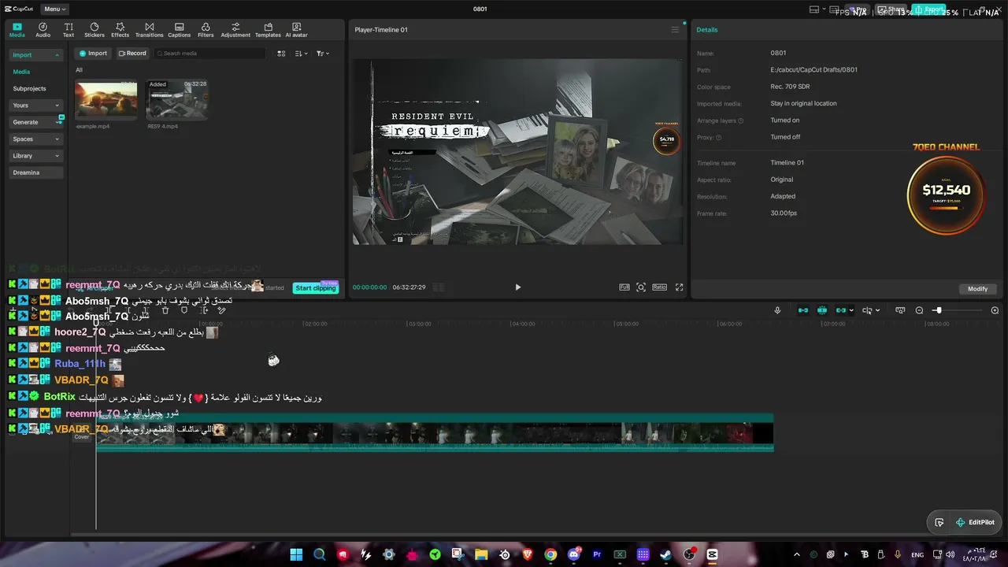Open the Brave browser from taskbar
This screenshot has width=1008, height=567.
click(x=528, y=554)
